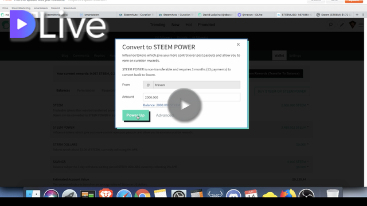Open the hamburger menu icon
This screenshot has width=367, height=206.
pos(361,25)
